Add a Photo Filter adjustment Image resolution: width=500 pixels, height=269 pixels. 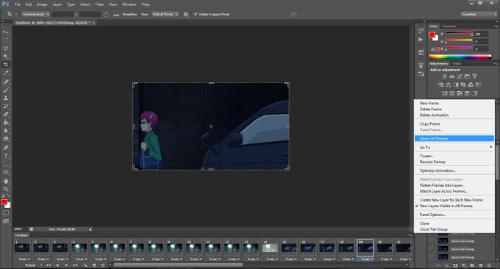click(x=463, y=85)
